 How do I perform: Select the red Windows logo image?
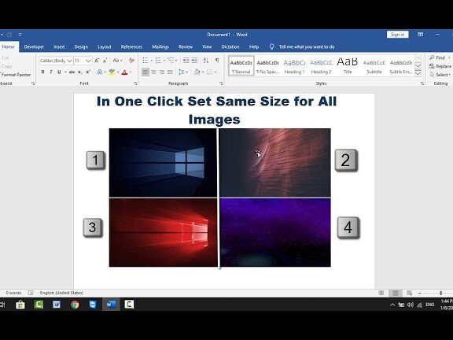(x=164, y=233)
